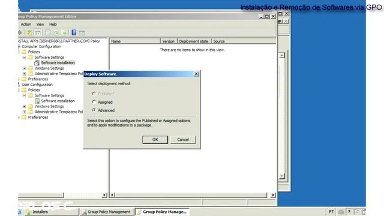
Task: Click Software Settings folder icon under User Configuration
Action: pyautogui.click(x=31, y=95)
